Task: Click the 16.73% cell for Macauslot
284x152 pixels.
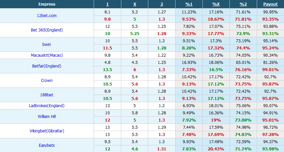Action: click(216, 55)
